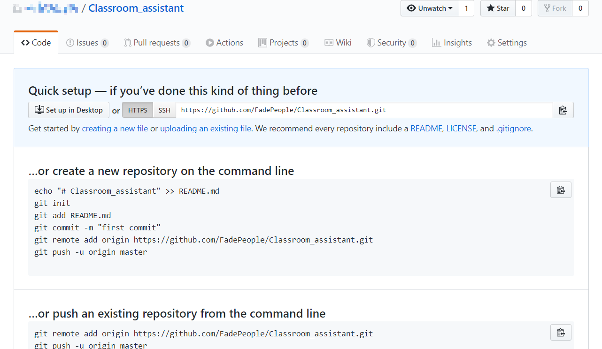This screenshot has height=349, width=602.
Task: Follow the uploading an existing file link
Action: coord(206,129)
